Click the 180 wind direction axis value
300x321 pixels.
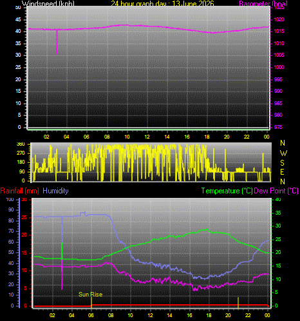pos(21,162)
